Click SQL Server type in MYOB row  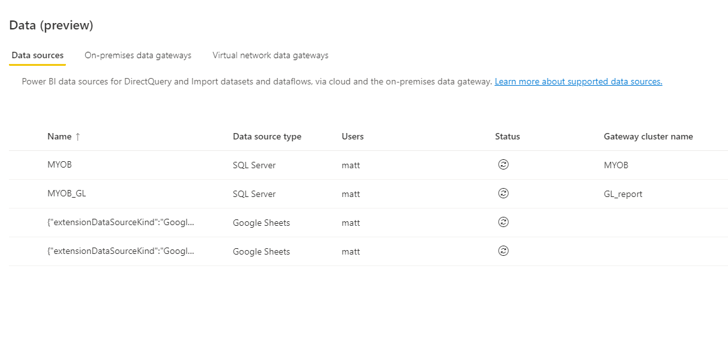254,165
